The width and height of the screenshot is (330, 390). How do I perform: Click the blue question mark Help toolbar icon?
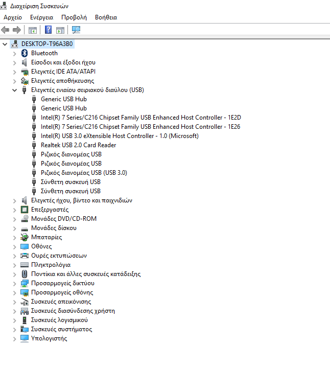coord(48,30)
